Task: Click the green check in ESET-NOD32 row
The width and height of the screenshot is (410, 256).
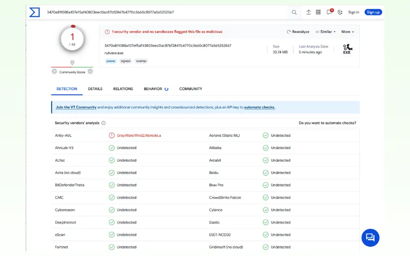Action: coord(265,234)
